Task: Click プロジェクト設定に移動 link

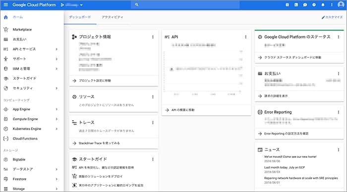Action: 95,81
